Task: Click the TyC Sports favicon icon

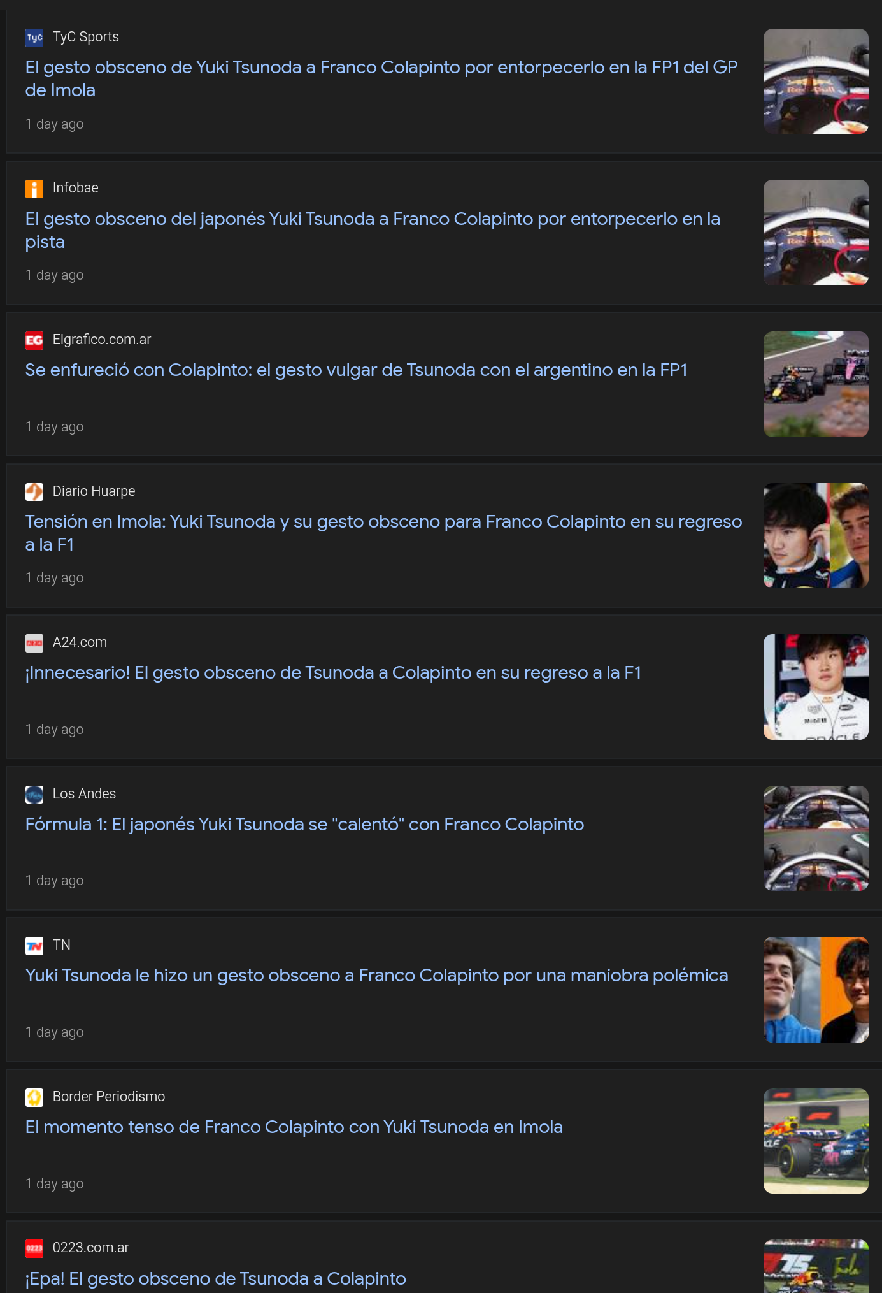Action: coord(34,38)
